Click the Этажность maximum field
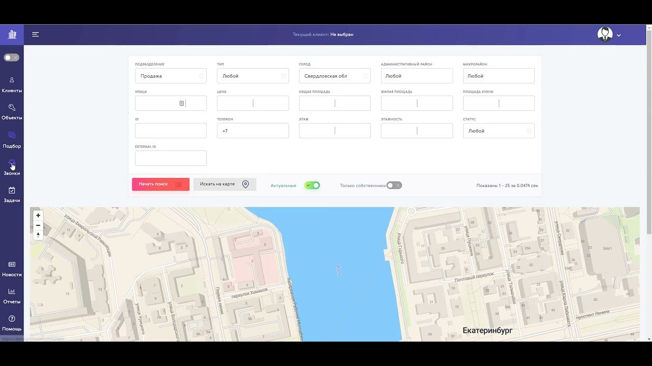This screenshot has width=652, height=366. click(x=435, y=131)
